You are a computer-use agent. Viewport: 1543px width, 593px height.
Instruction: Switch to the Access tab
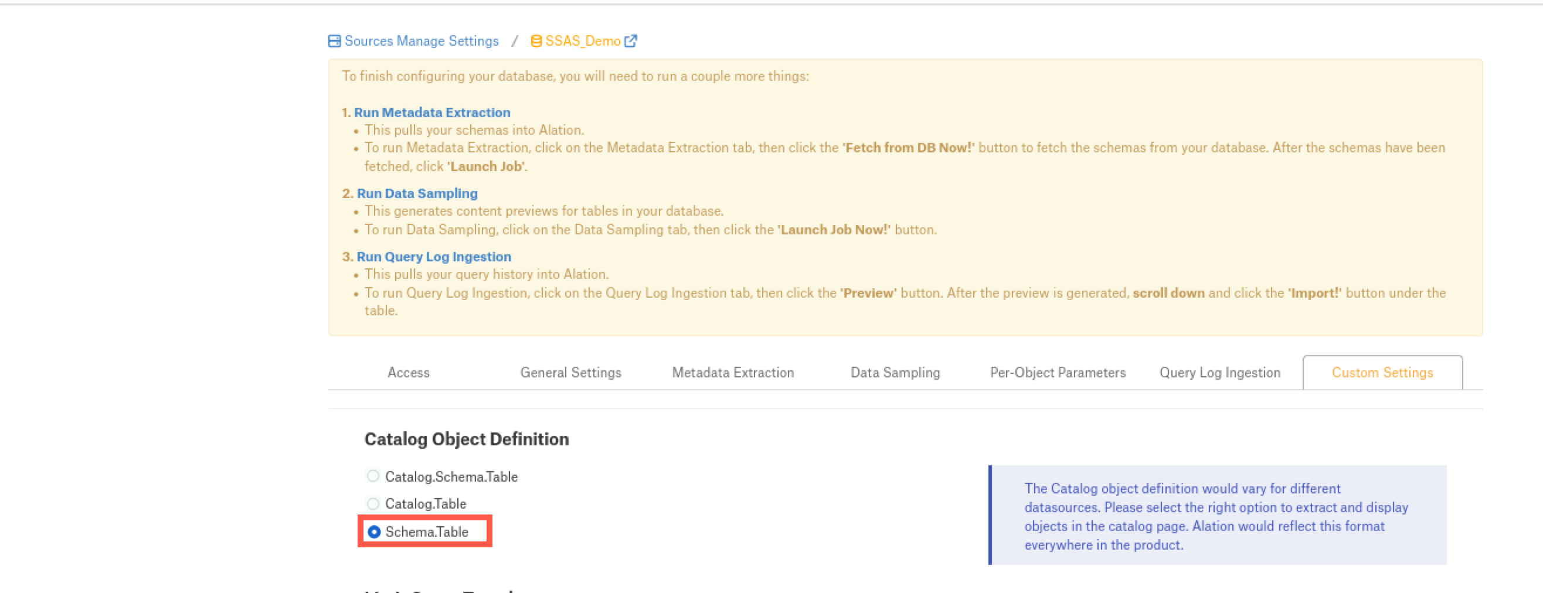(x=409, y=373)
